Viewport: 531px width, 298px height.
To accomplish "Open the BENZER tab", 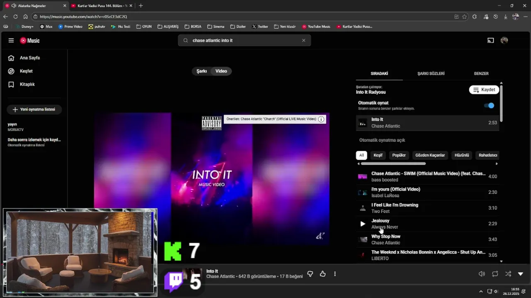I will click(x=481, y=74).
